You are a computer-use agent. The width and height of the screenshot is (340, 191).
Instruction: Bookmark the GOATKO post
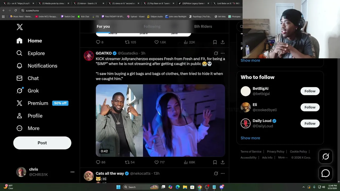tap(215, 162)
